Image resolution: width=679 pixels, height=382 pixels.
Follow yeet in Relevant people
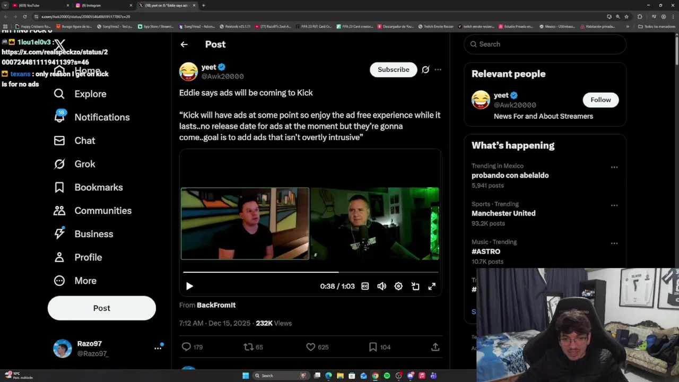coord(600,100)
